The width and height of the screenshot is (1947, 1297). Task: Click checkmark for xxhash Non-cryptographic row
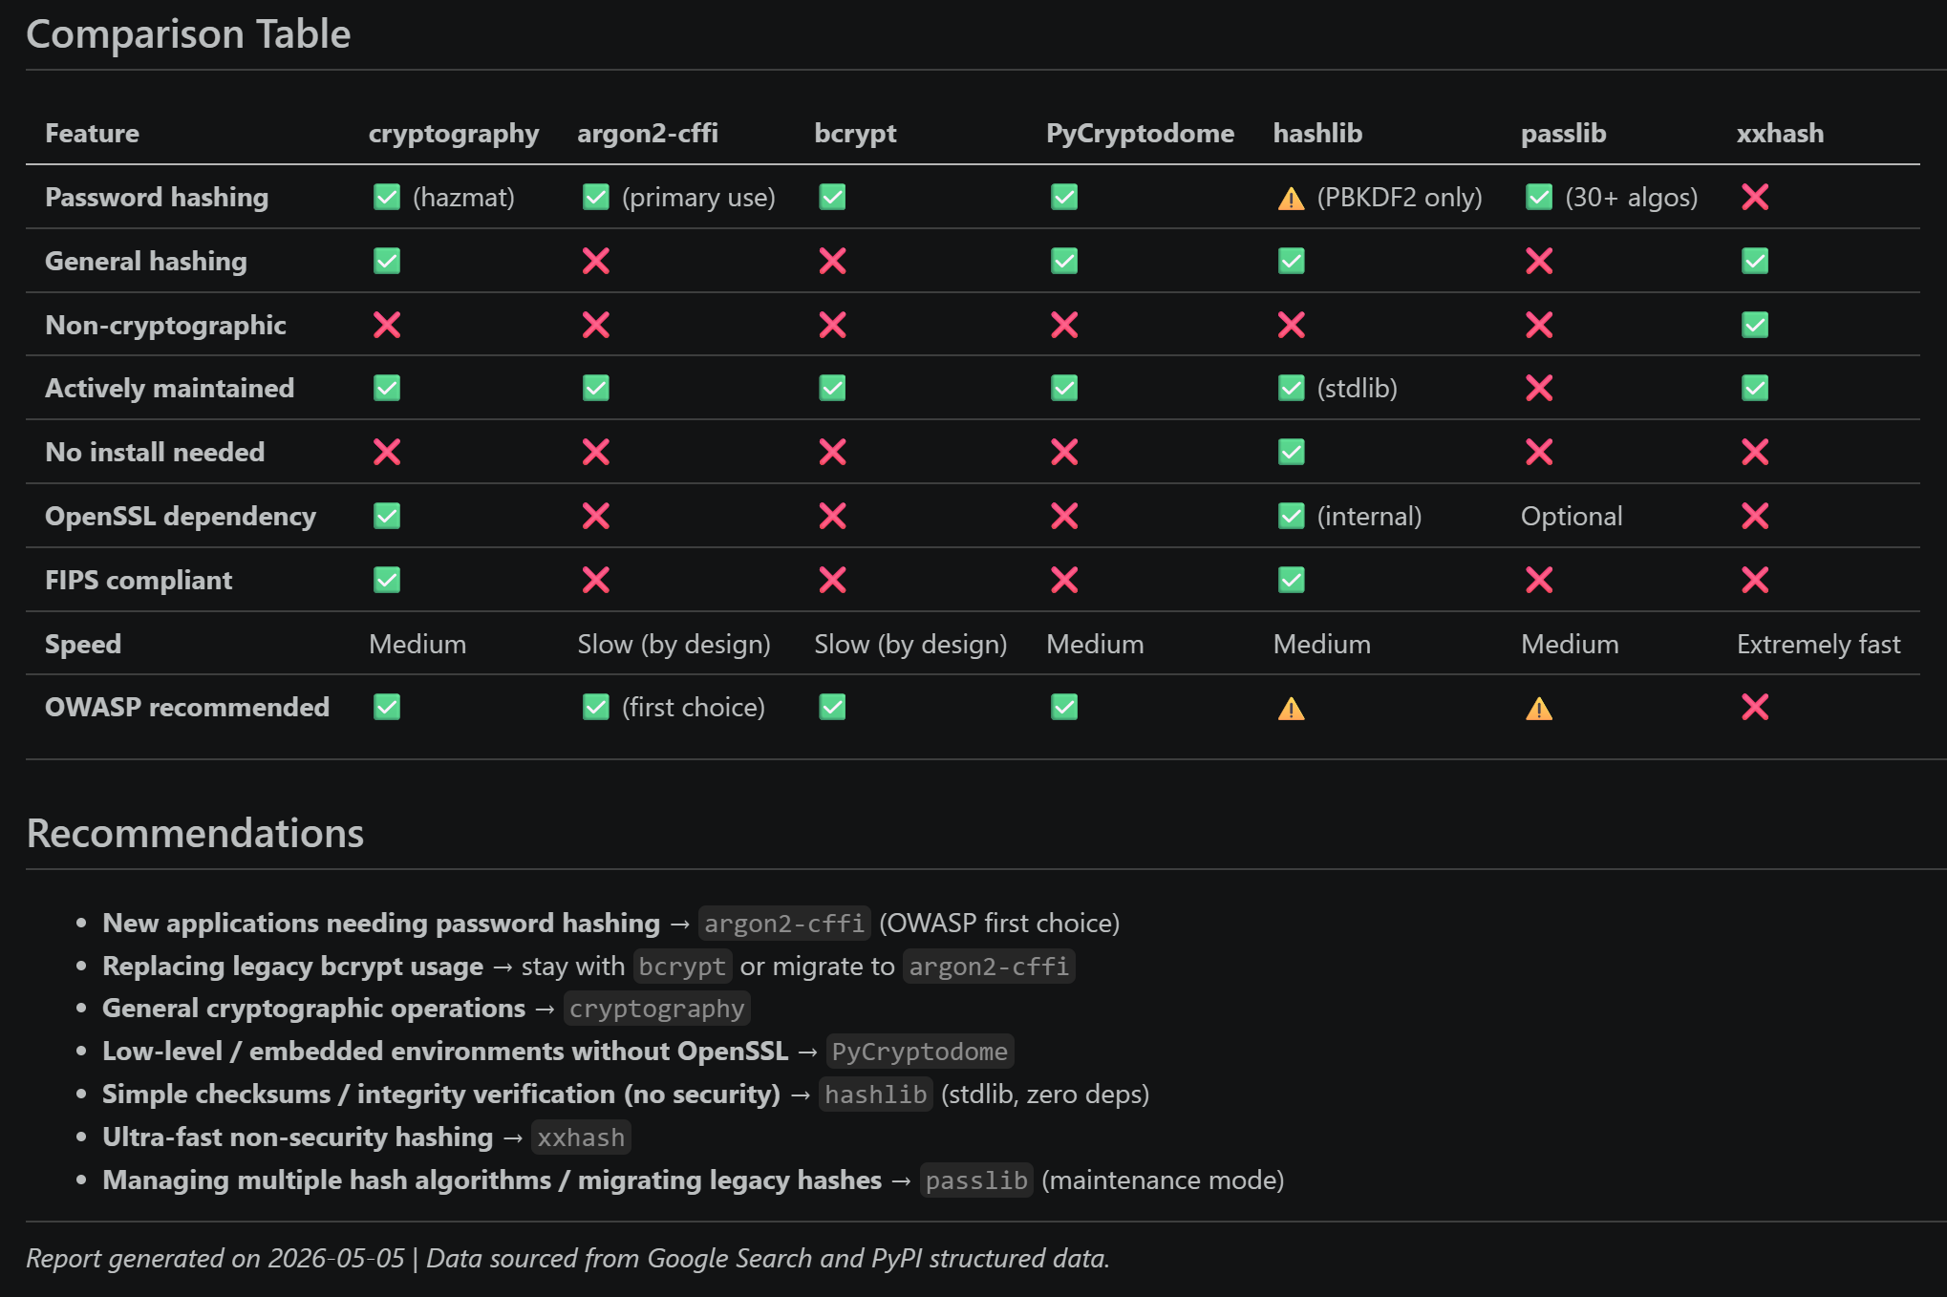[1755, 325]
